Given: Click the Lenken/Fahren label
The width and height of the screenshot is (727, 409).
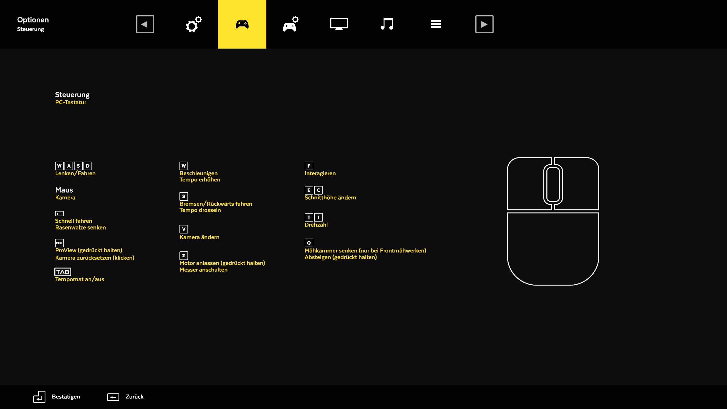Looking at the screenshot, I should click(75, 173).
